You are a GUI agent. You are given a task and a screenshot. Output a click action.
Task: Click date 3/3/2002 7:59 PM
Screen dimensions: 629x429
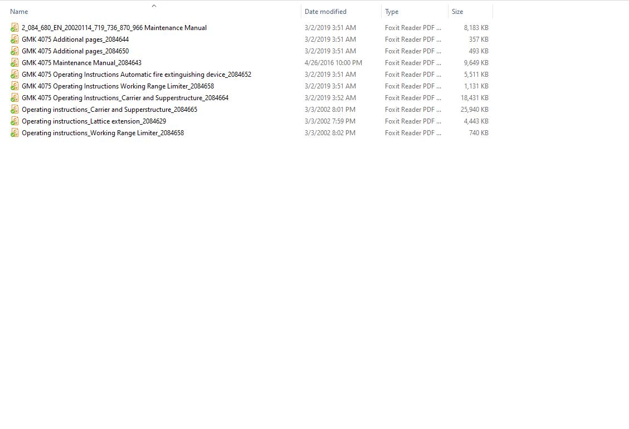point(330,121)
